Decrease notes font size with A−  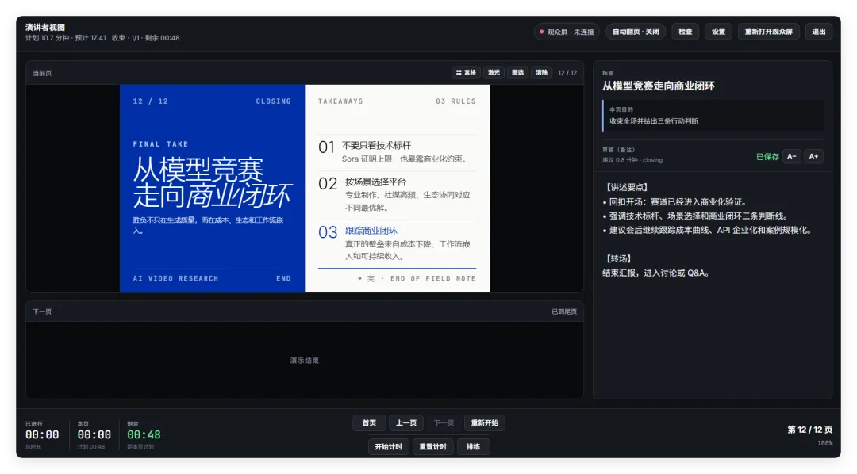coord(791,156)
